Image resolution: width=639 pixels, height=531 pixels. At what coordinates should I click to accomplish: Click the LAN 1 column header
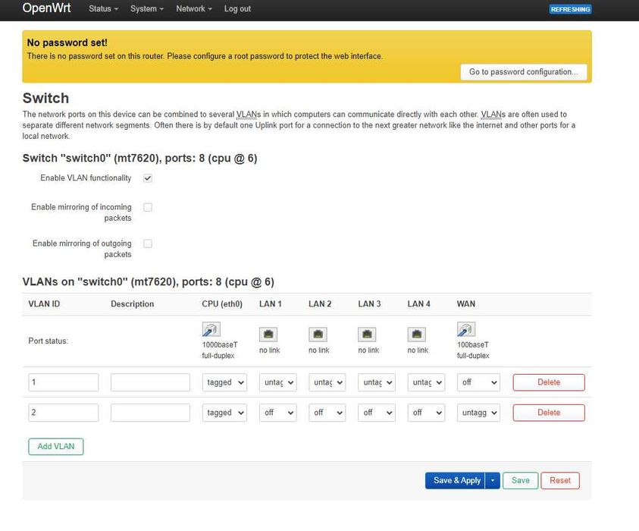270,304
